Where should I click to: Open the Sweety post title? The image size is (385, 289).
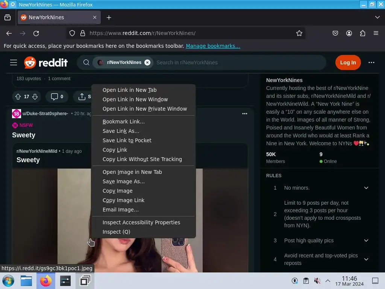point(24,135)
